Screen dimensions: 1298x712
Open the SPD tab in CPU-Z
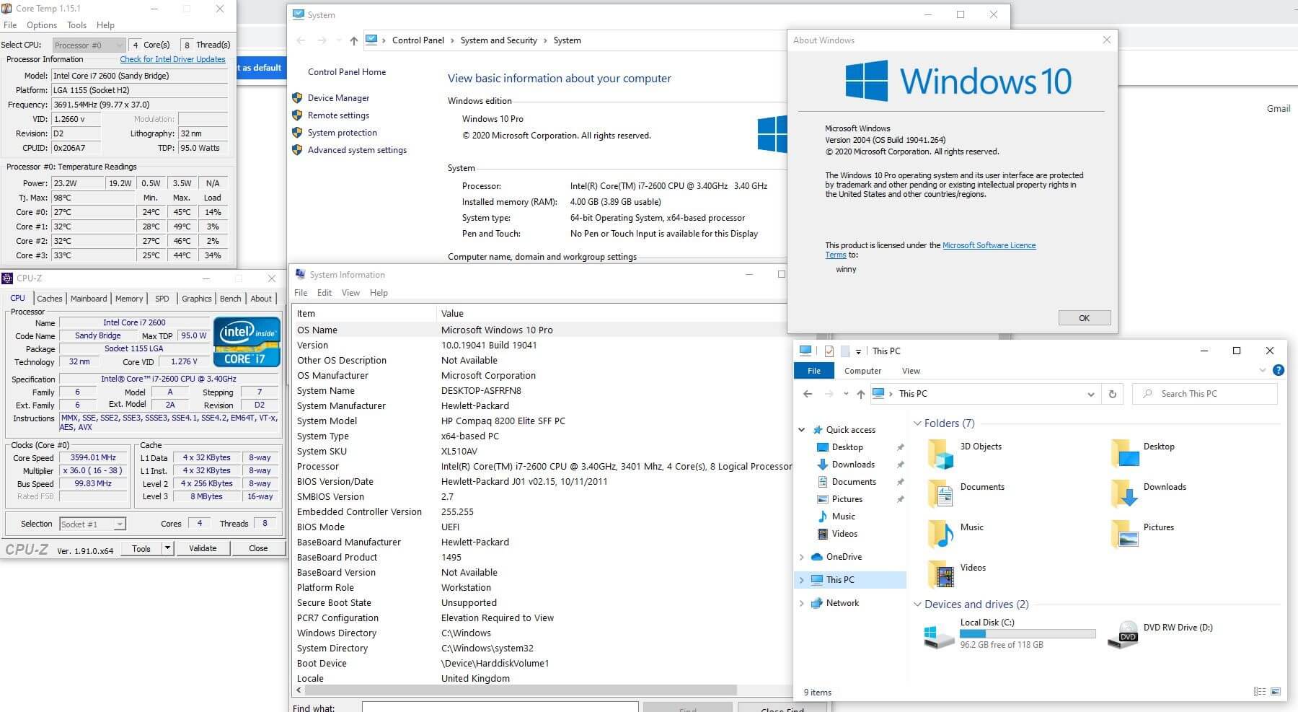[x=162, y=299]
